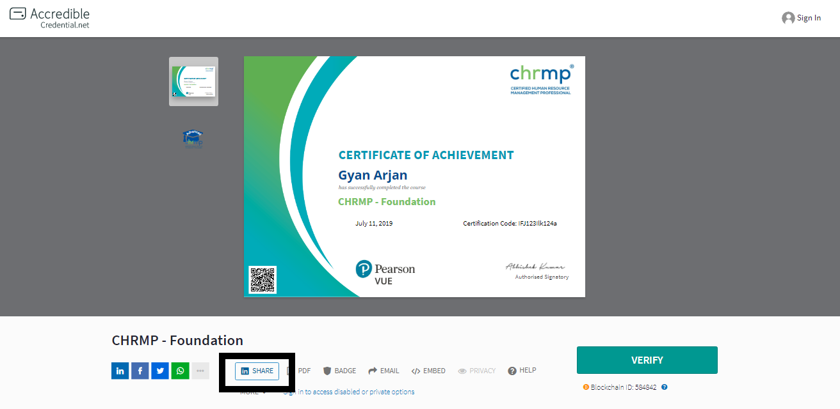Click the green CHRMP - Foundation course title
840x409 pixels.
(x=387, y=202)
